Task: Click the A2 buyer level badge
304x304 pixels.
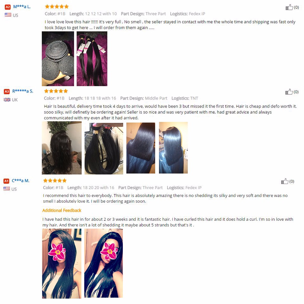Action: [x=8, y=7]
